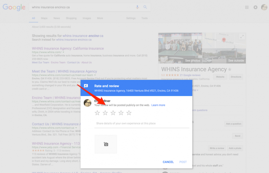Image resolution: width=269 pixels, height=173 pixels.
Task: Select the fifth rating star
Action: tap(129, 113)
